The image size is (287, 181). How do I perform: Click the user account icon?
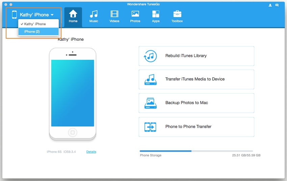270,5
